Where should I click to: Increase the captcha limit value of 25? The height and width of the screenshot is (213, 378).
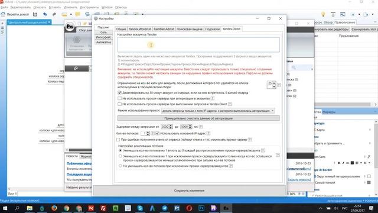click(274, 83)
